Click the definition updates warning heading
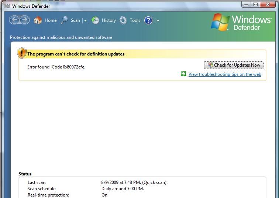The image size is (279, 198). click(76, 54)
